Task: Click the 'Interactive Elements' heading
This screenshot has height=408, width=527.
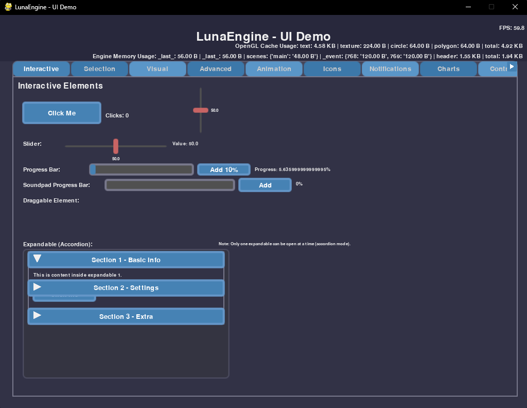Action: pyautogui.click(x=61, y=86)
